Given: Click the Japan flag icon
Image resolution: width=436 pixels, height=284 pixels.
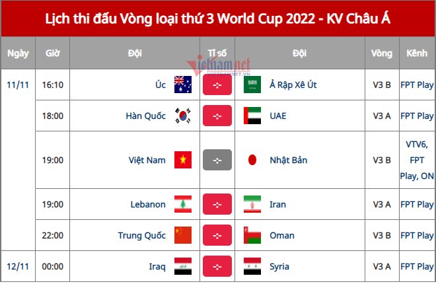Looking at the screenshot, I should (x=252, y=160).
